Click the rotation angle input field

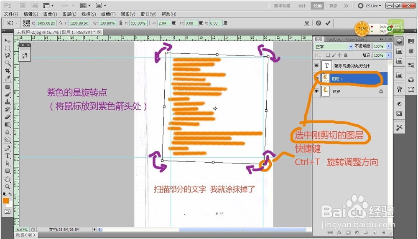pos(164,23)
